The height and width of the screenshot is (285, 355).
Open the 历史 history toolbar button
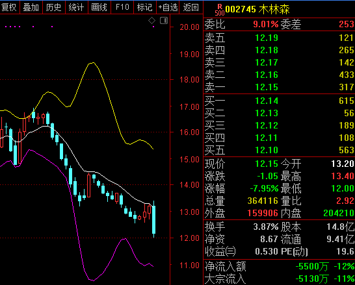pyautogui.click(x=54, y=7)
